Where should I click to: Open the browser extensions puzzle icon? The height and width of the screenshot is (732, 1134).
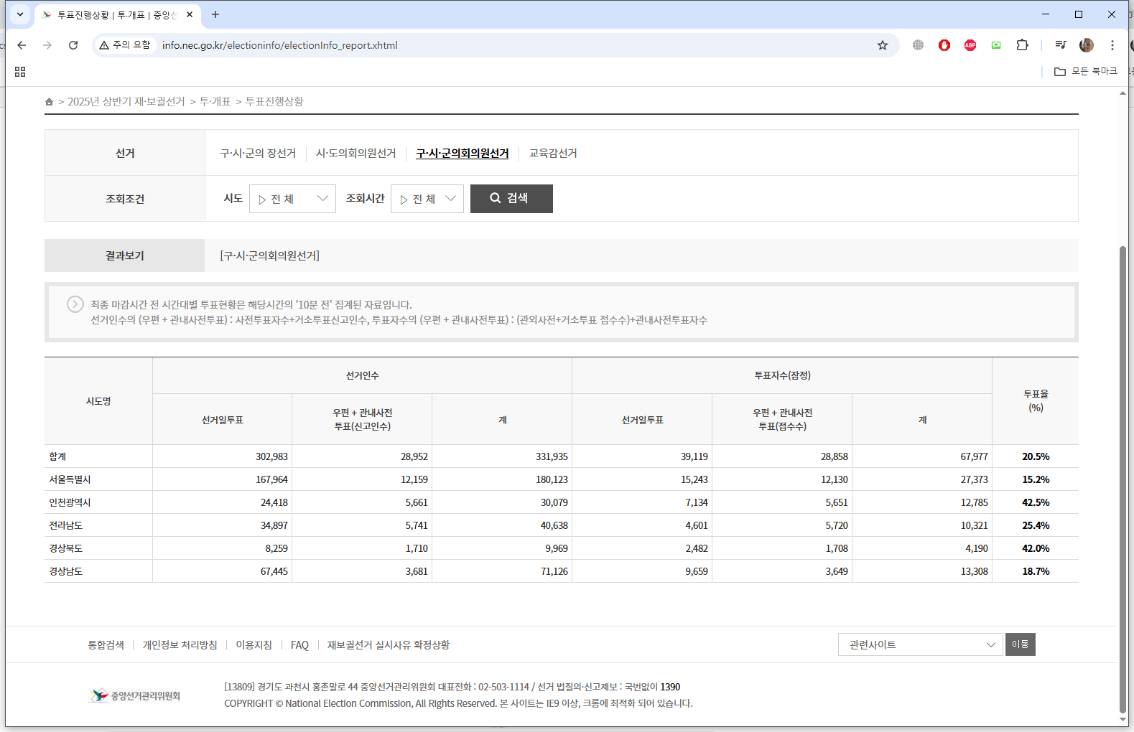point(1022,45)
